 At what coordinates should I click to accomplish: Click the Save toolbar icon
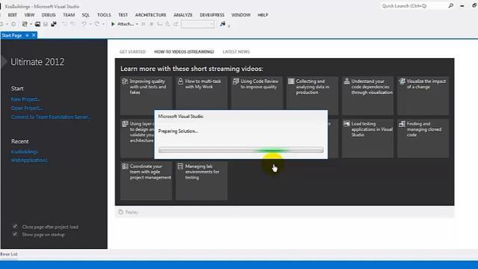[46, 24]
